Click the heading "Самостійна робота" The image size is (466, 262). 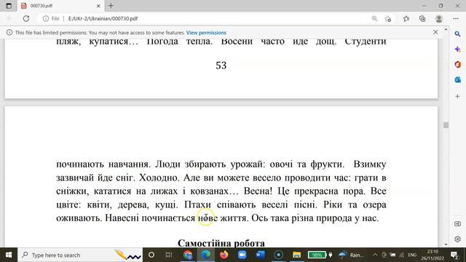click(x=221, y=243)
